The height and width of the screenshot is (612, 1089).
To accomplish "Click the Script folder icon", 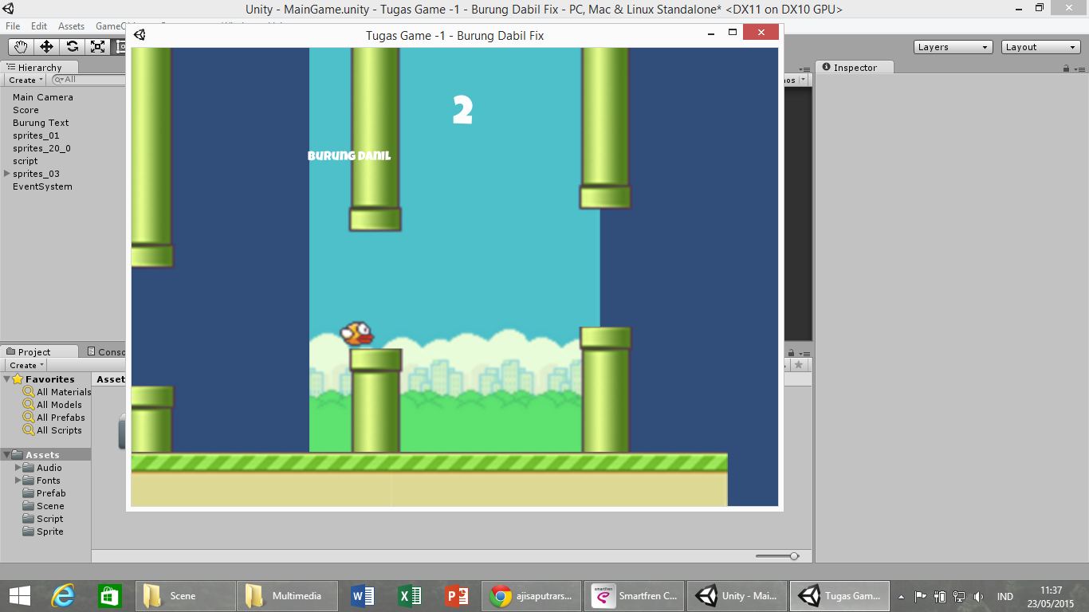I will pos(29,519).
